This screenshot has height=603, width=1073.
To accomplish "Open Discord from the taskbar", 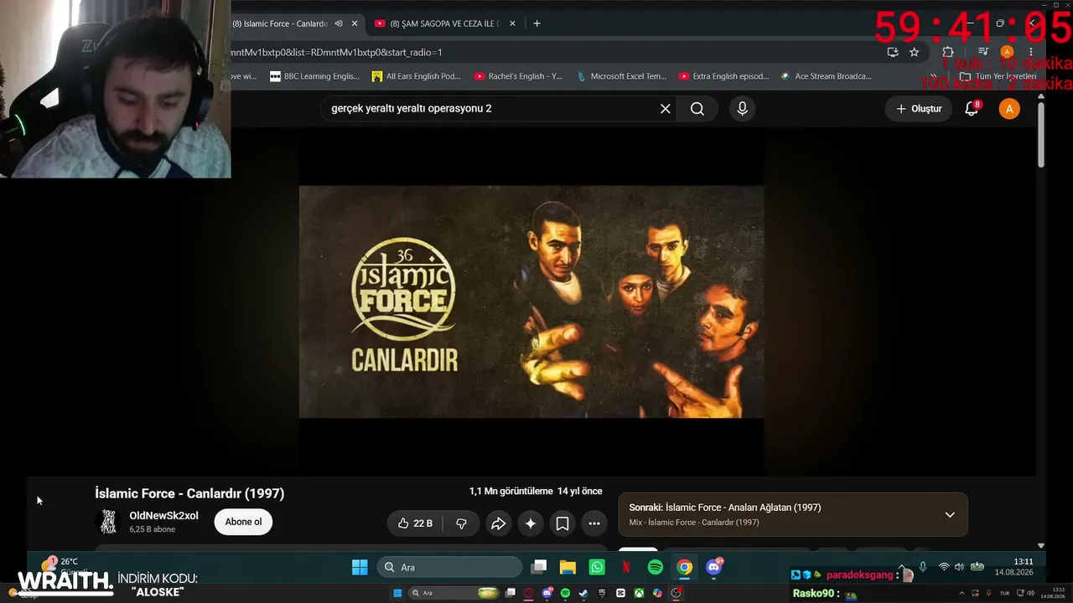I will [714, 567].
